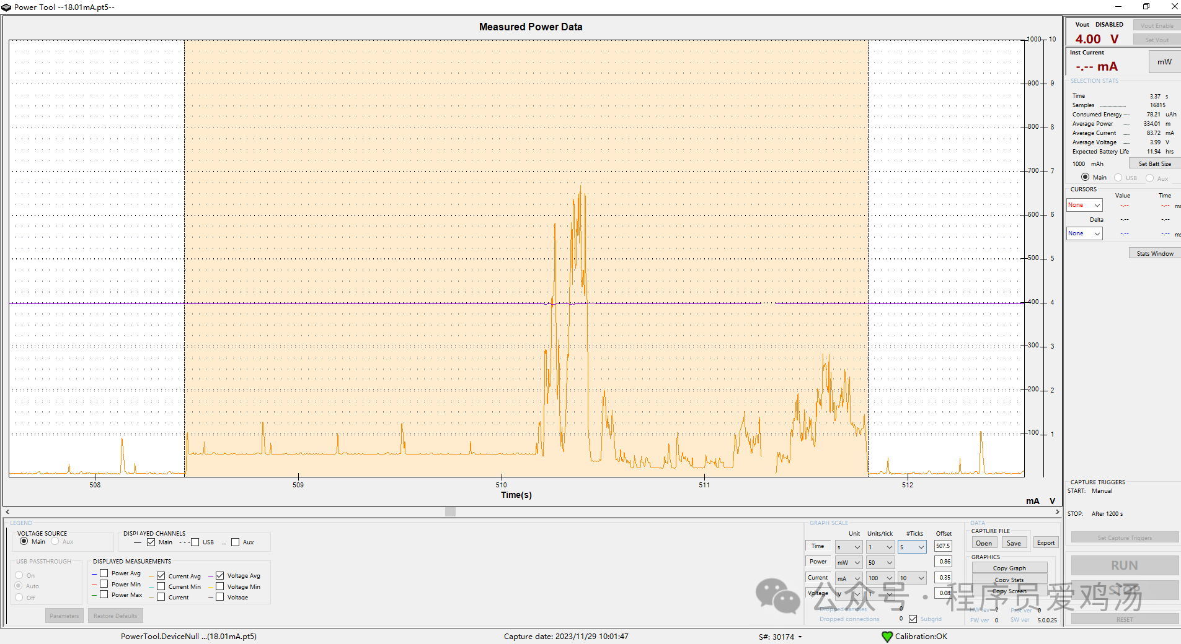Toggle the Subgrid checkbox
This screenshot has width=1181, height=644.
click(913, 619)
